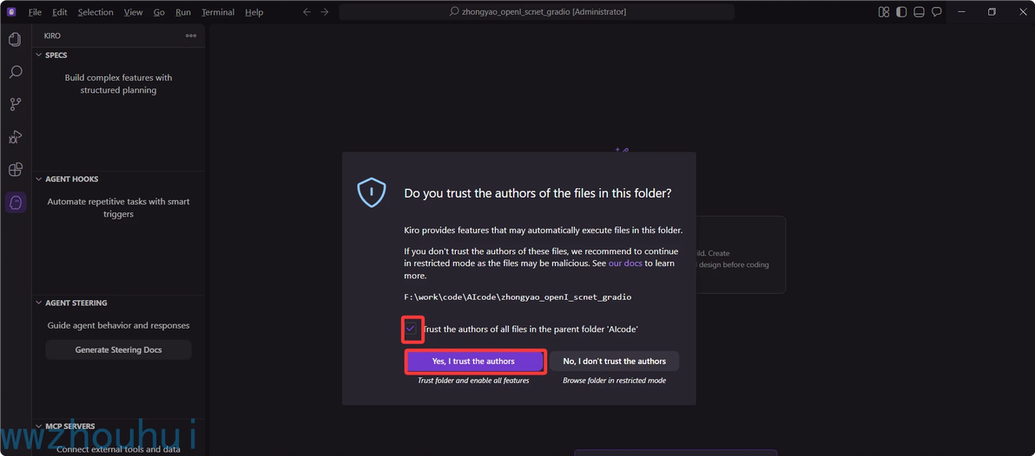Open the Terminal menu

pyautogui.click(x=217, y=12)
